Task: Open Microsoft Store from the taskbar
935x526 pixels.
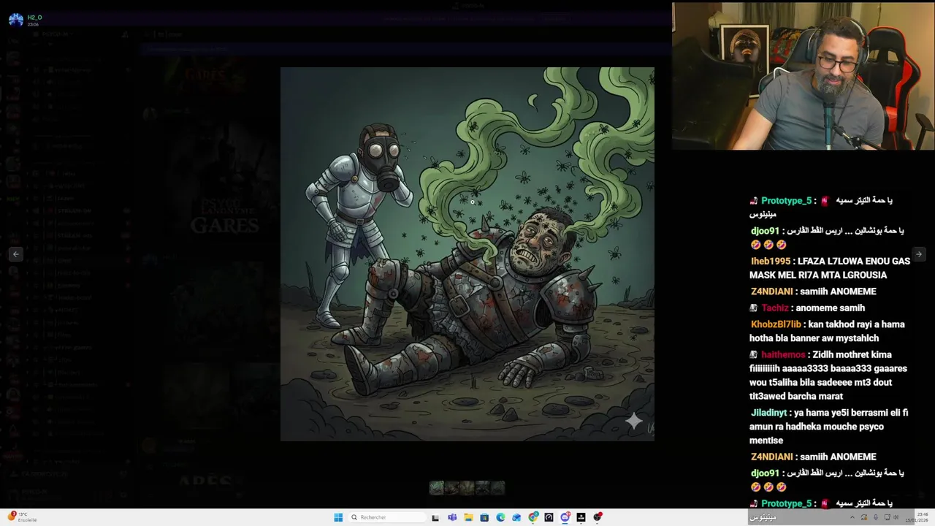Action: pyautogui.click(x=484, y=517)
